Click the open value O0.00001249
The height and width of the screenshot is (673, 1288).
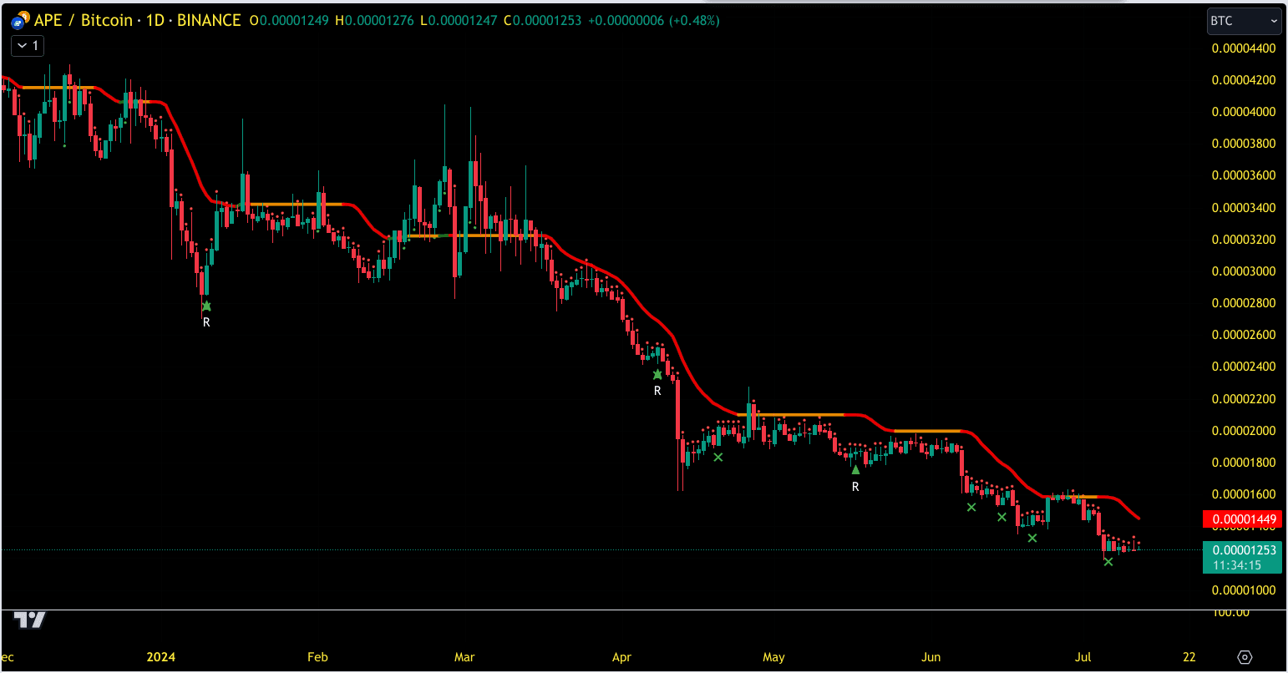coord(290,21)
